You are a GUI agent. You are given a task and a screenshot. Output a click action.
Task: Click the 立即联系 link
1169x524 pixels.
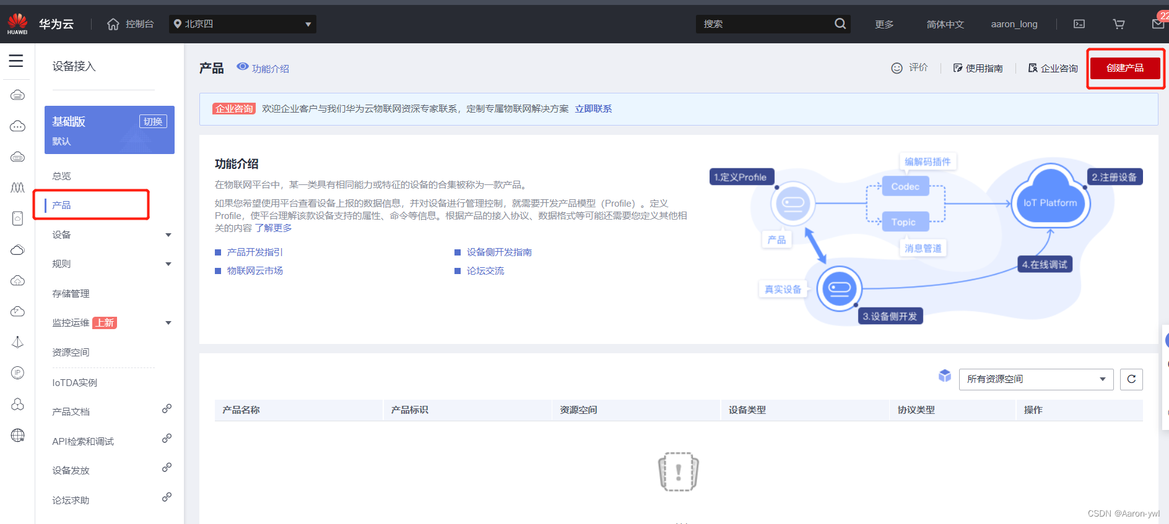[593, 109]
